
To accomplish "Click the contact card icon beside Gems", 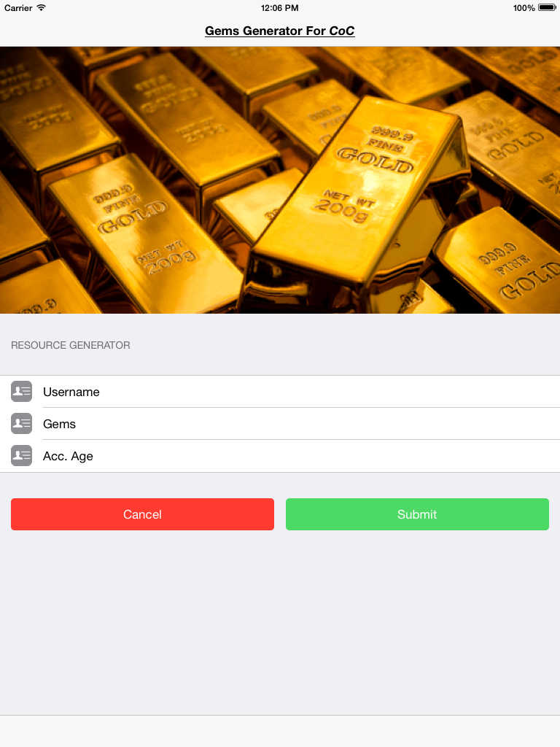I will tap(21, 424).
